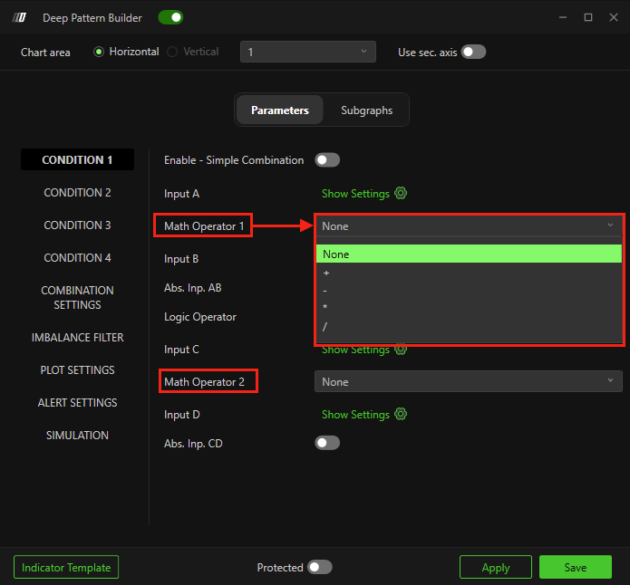This screenshot has width=630, height=585.
Task: Go to IMBALANCE FILTER settings
Action: coord(78,338)
